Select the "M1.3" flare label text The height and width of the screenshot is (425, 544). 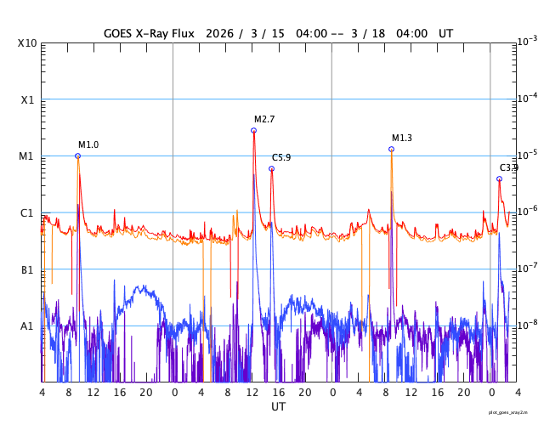[402, 138]
